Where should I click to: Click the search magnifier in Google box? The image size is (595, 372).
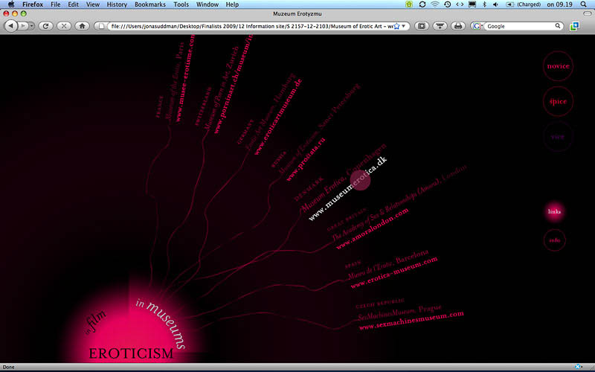(x=558, y=26)
